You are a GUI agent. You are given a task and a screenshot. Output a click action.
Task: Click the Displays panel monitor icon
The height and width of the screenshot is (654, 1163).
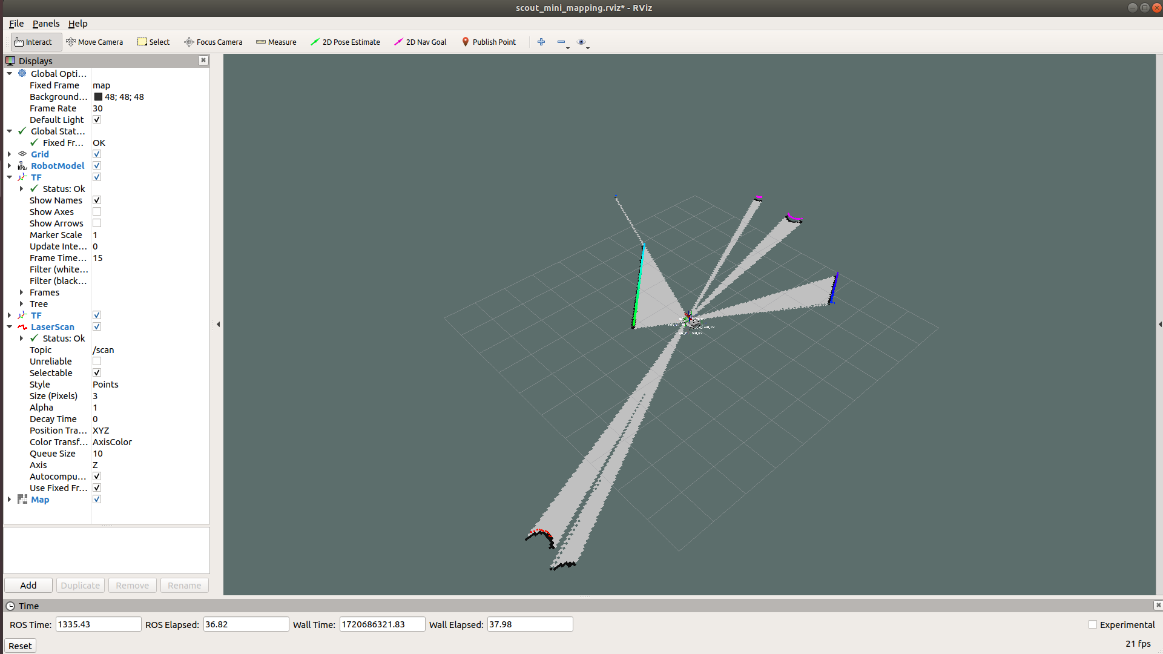point(10,61)
